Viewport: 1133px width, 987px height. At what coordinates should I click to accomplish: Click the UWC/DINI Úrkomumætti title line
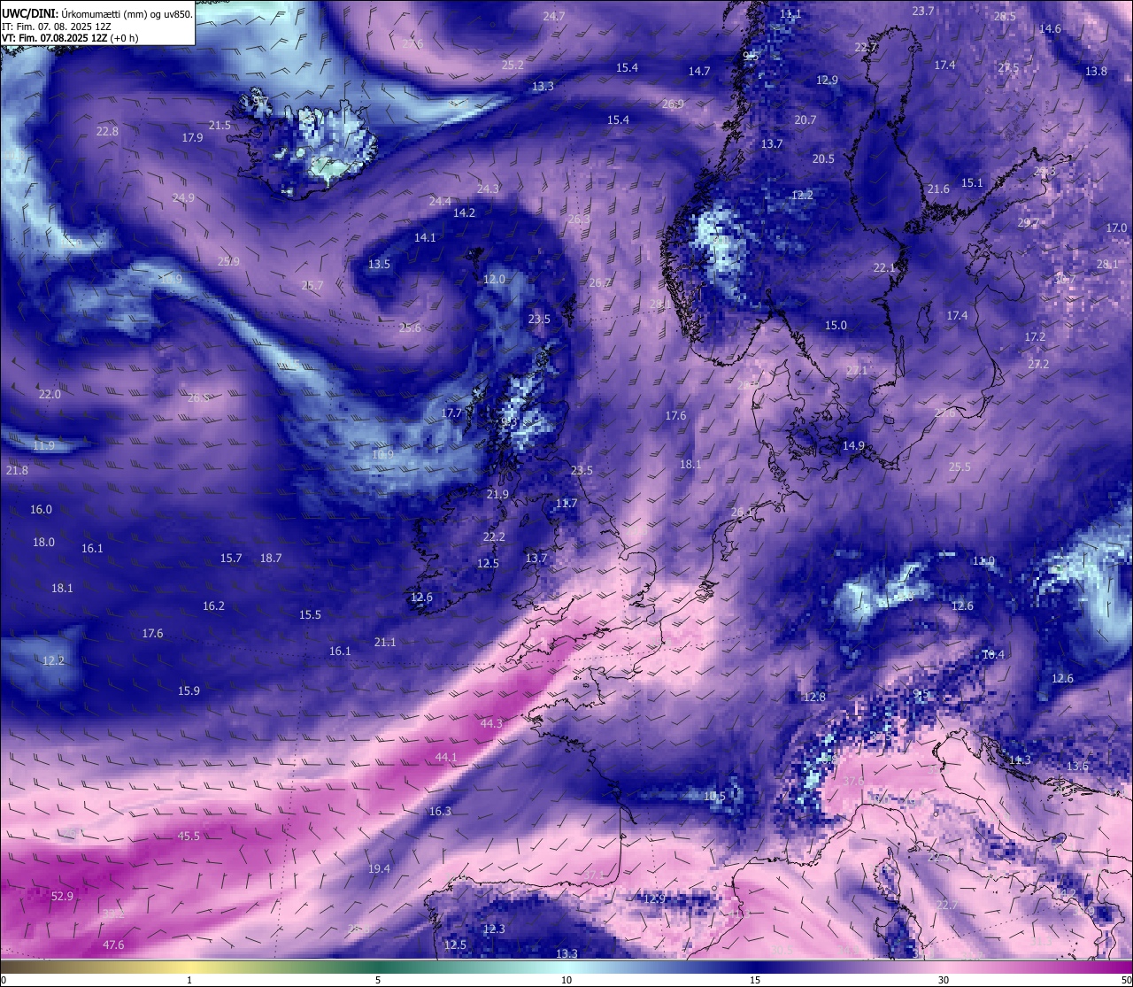pos(97,13)
